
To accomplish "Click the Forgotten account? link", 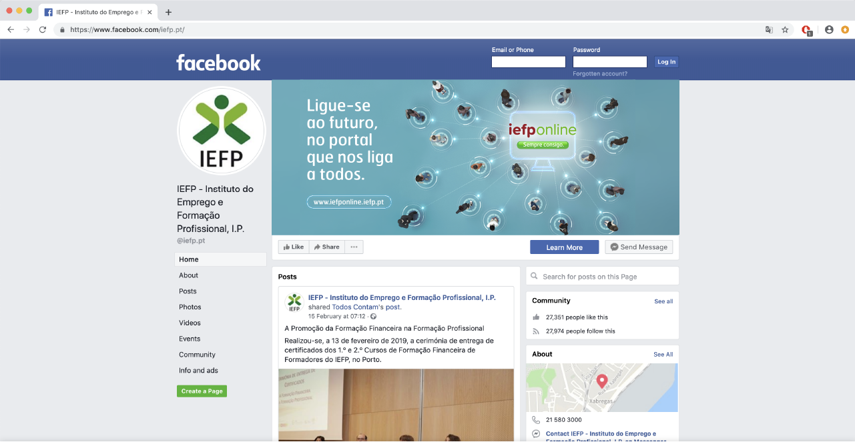I will (x=600, y=74).
